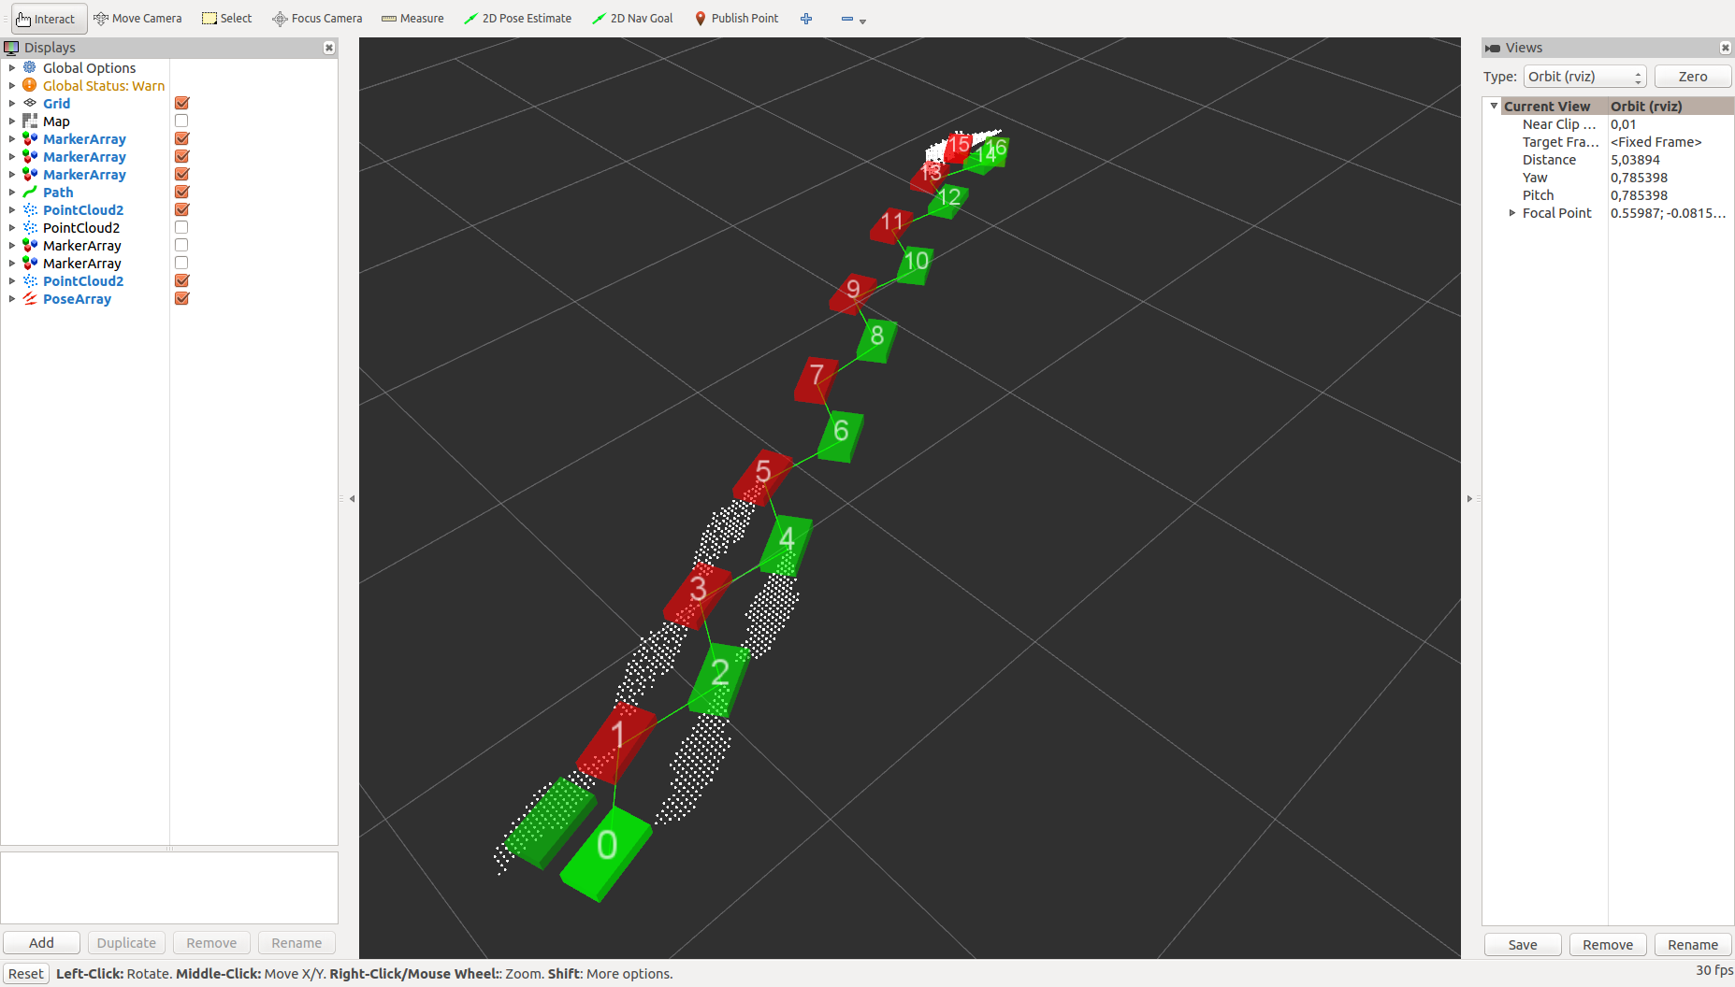
Task: Select the Interact tool
Action: click(x=47, y=19)
